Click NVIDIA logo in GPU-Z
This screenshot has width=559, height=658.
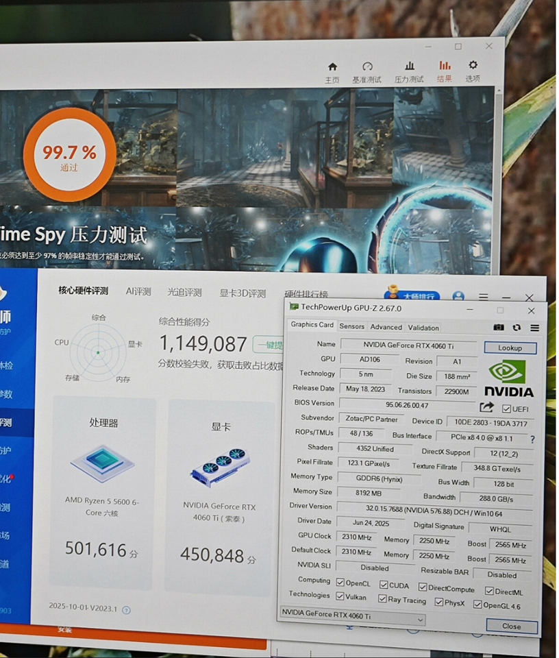509,379
